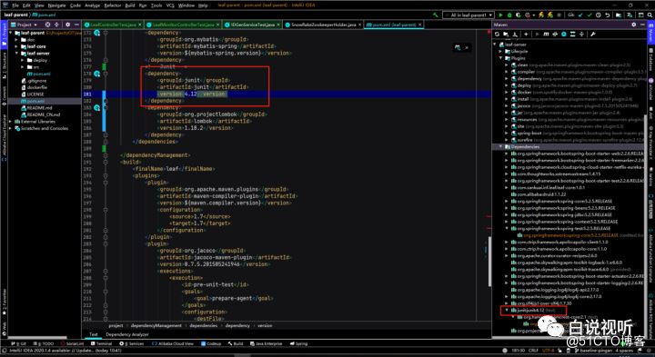Open Maven Settings wrench icon
This screenshot has height=357, width=655.
click(x=593, y=35)
